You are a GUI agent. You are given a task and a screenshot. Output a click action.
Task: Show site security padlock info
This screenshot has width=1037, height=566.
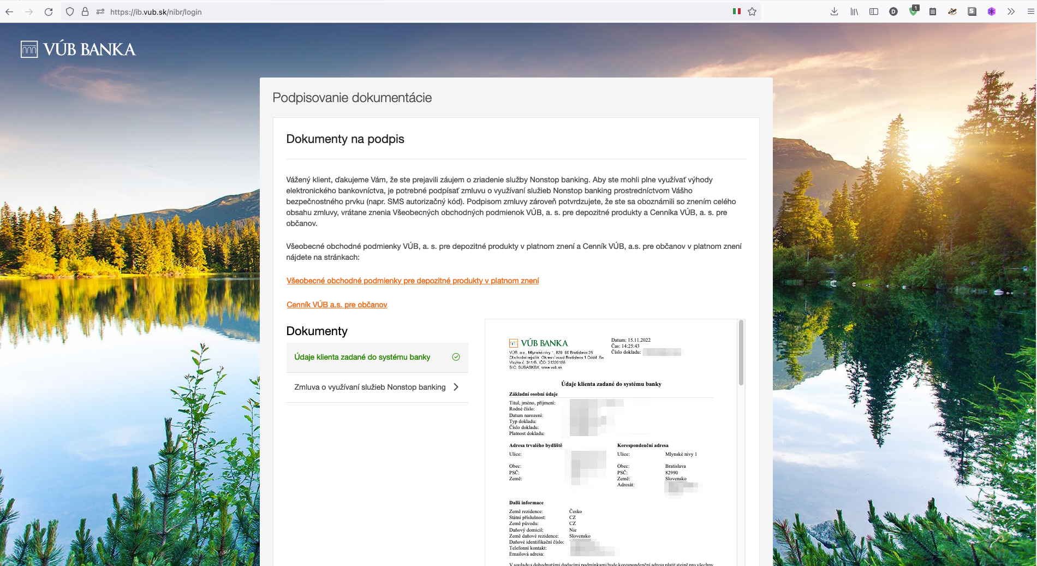(x=85, y=11)
